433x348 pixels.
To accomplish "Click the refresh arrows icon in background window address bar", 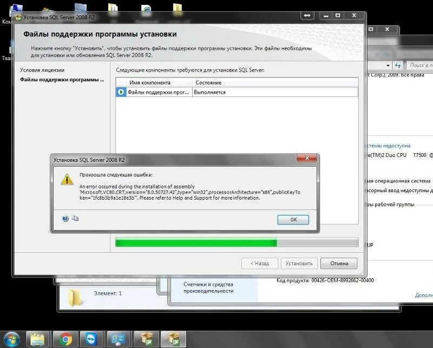I will click(398, 65).
